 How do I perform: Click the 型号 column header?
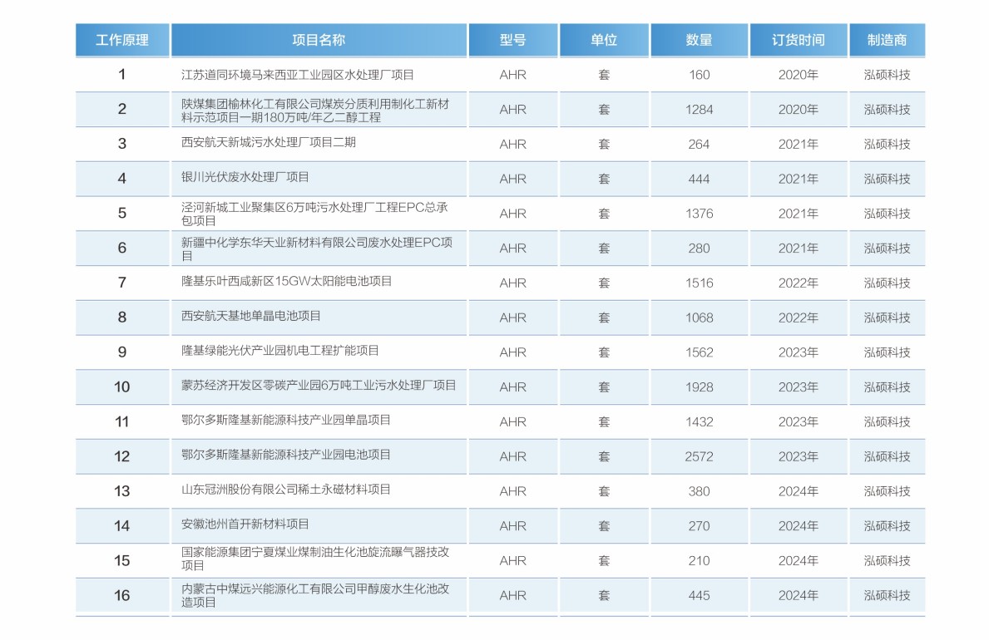click(512, 40)
